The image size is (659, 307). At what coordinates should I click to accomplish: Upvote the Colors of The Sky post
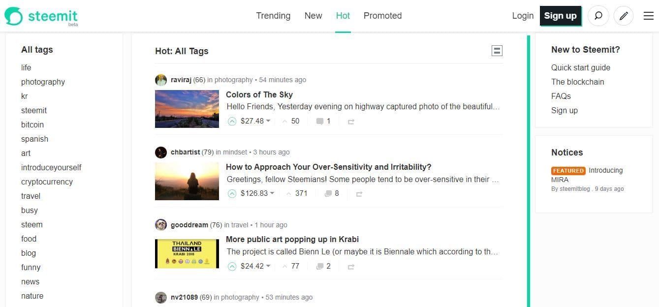[x=232, y=121]
